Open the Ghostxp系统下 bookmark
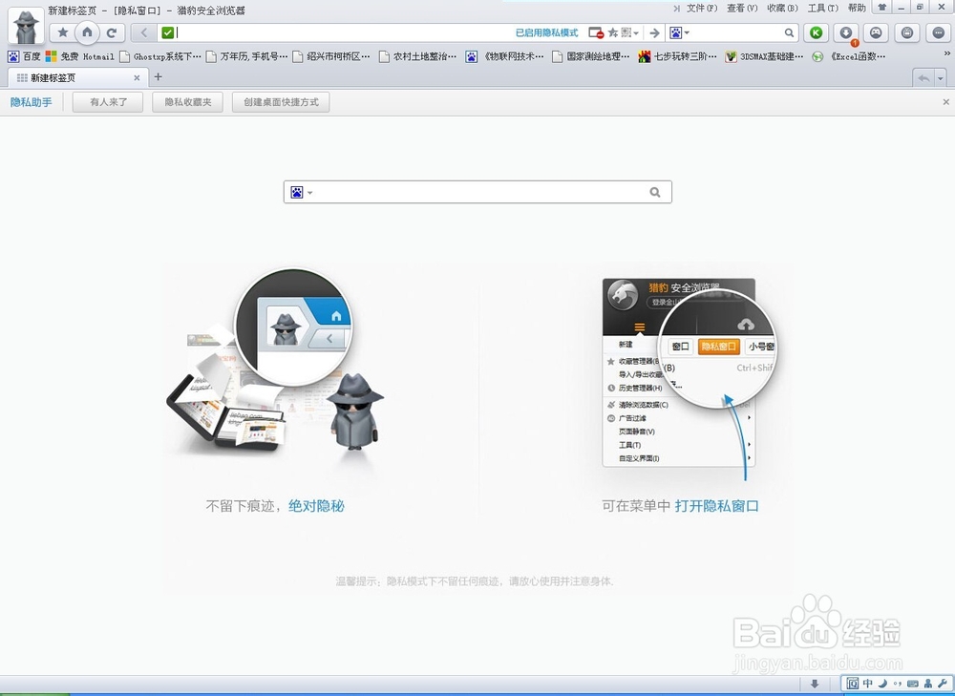Screen dimensions: 955x696 (160, 56)
